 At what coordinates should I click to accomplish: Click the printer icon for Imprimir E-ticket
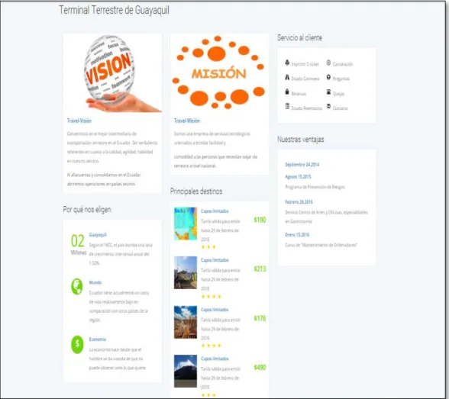[x=287, y=63]
